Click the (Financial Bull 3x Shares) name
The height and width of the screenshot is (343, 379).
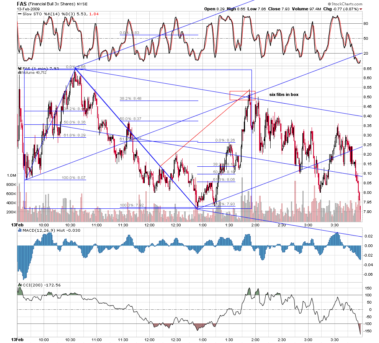click(x=52, y=4)
